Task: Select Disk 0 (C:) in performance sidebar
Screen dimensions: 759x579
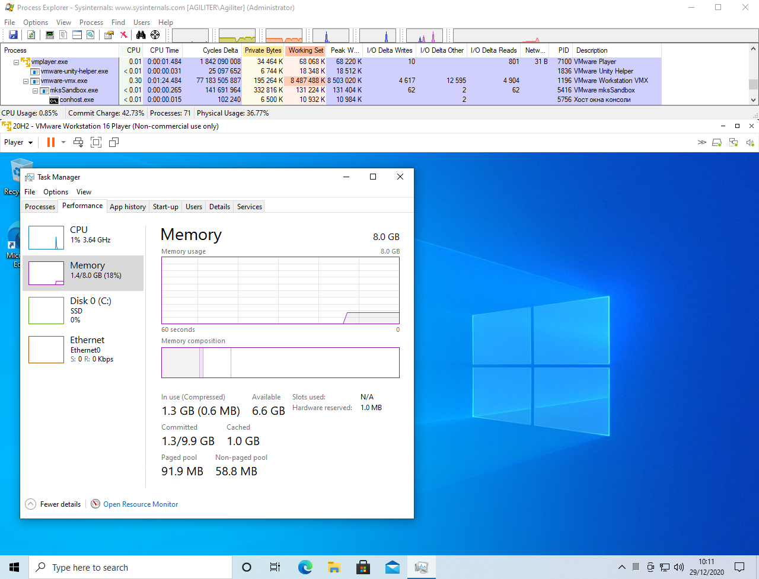Action: point(83,309)
